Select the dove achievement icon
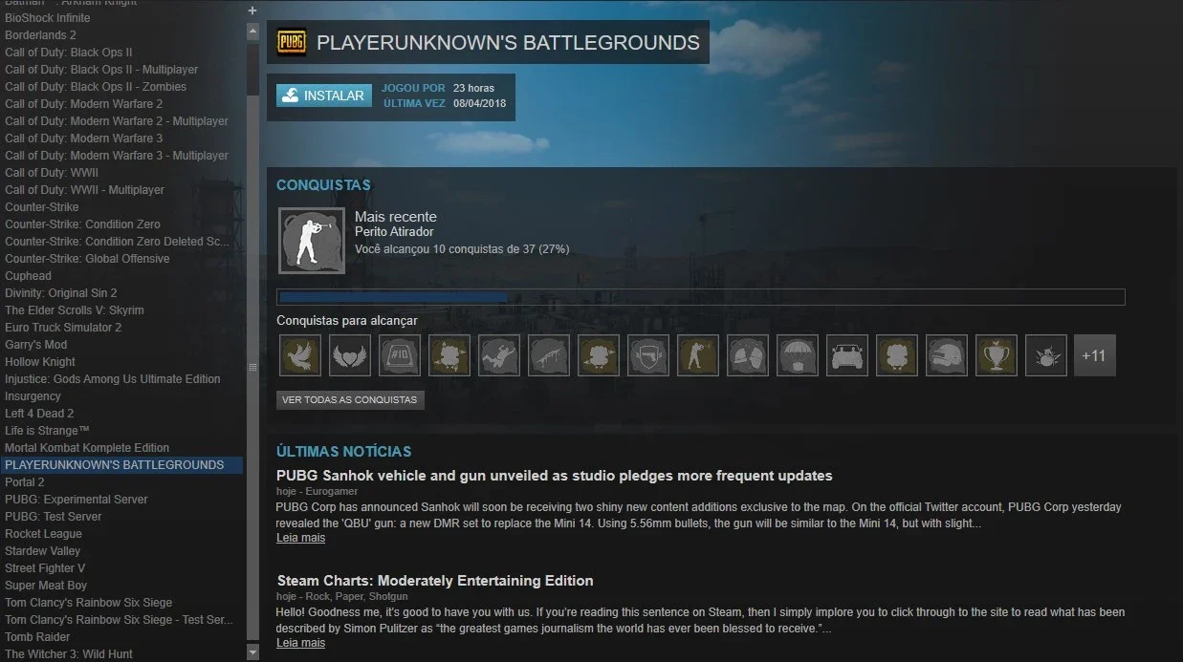The image size is (1183, 662). pyautogui.click(x=300, y=355)
